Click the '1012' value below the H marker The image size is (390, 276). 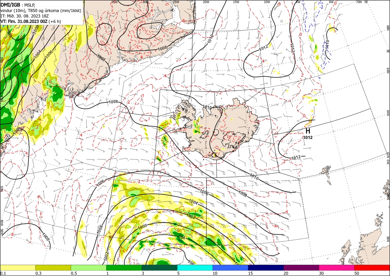[x=308, y=137]
